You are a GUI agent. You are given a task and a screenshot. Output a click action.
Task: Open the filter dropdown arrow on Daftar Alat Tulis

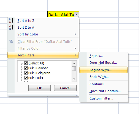point(77,14)
